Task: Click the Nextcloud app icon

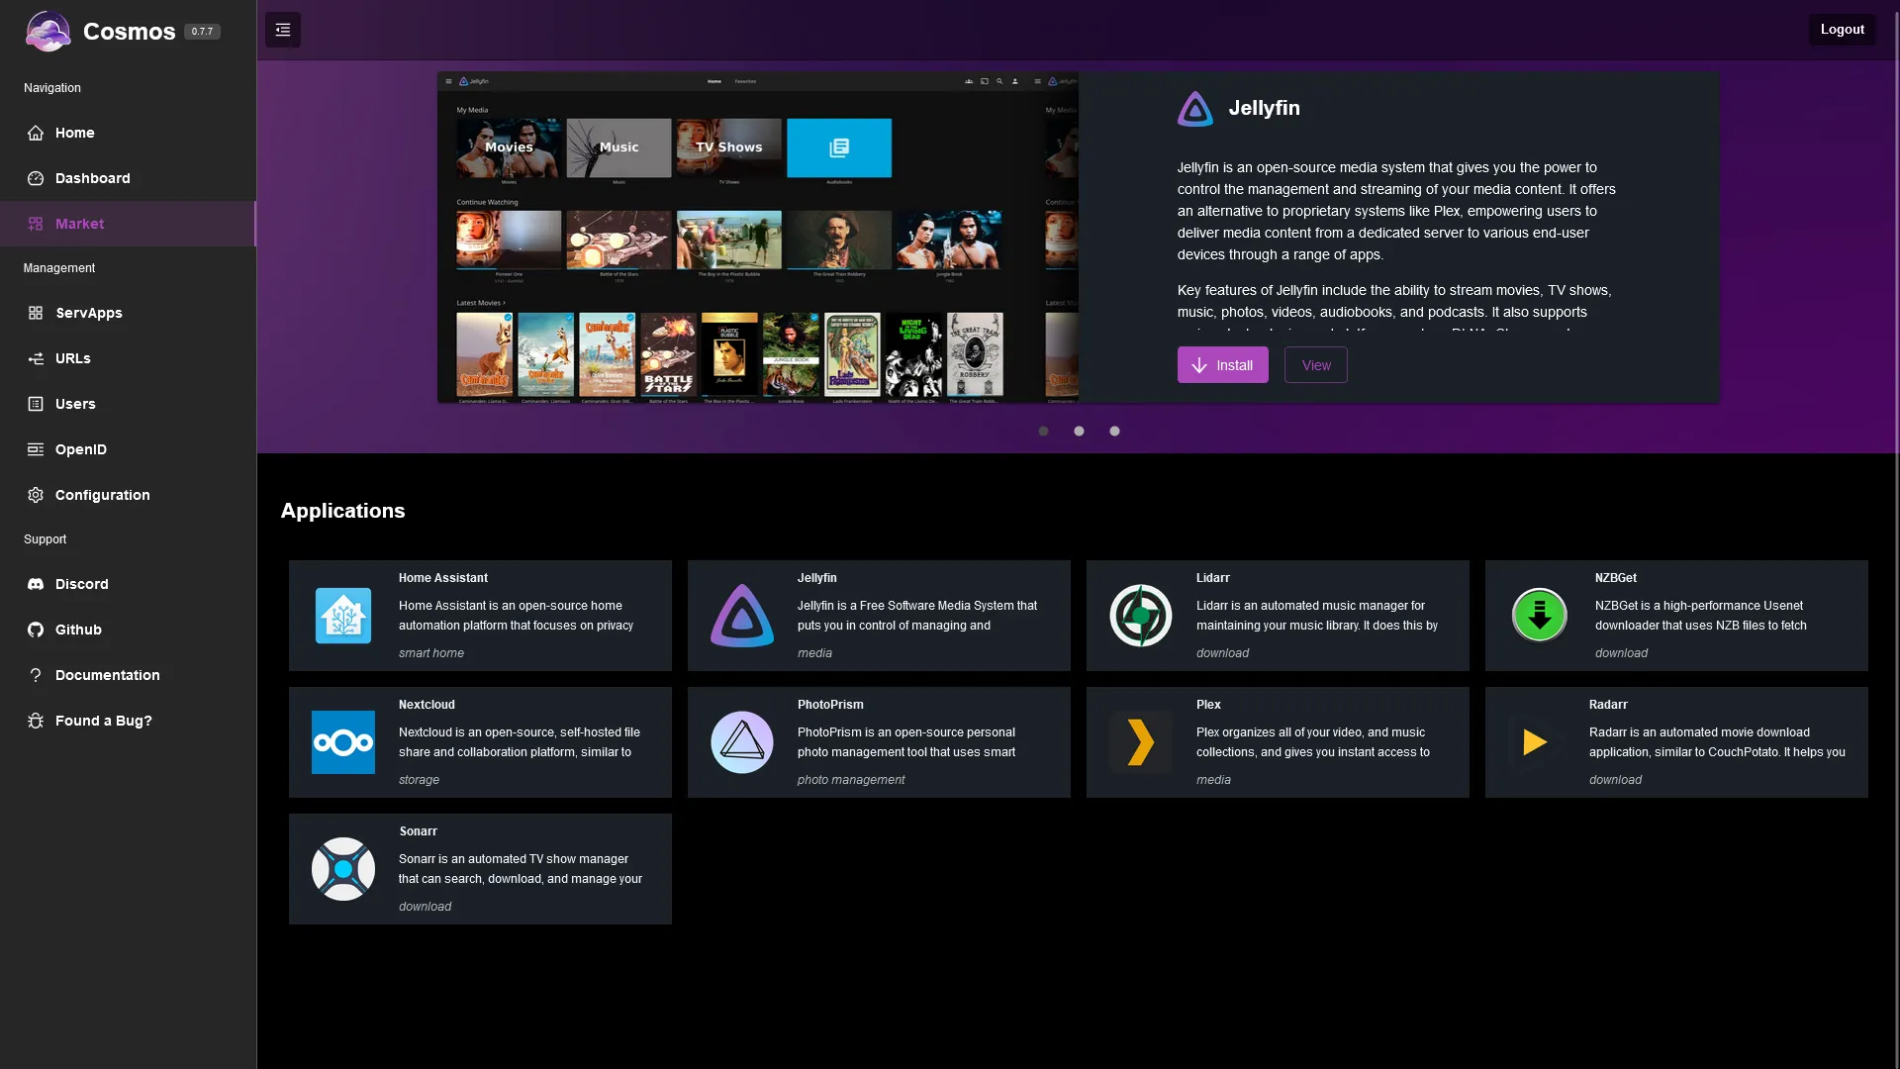Action: coord(343,742)
